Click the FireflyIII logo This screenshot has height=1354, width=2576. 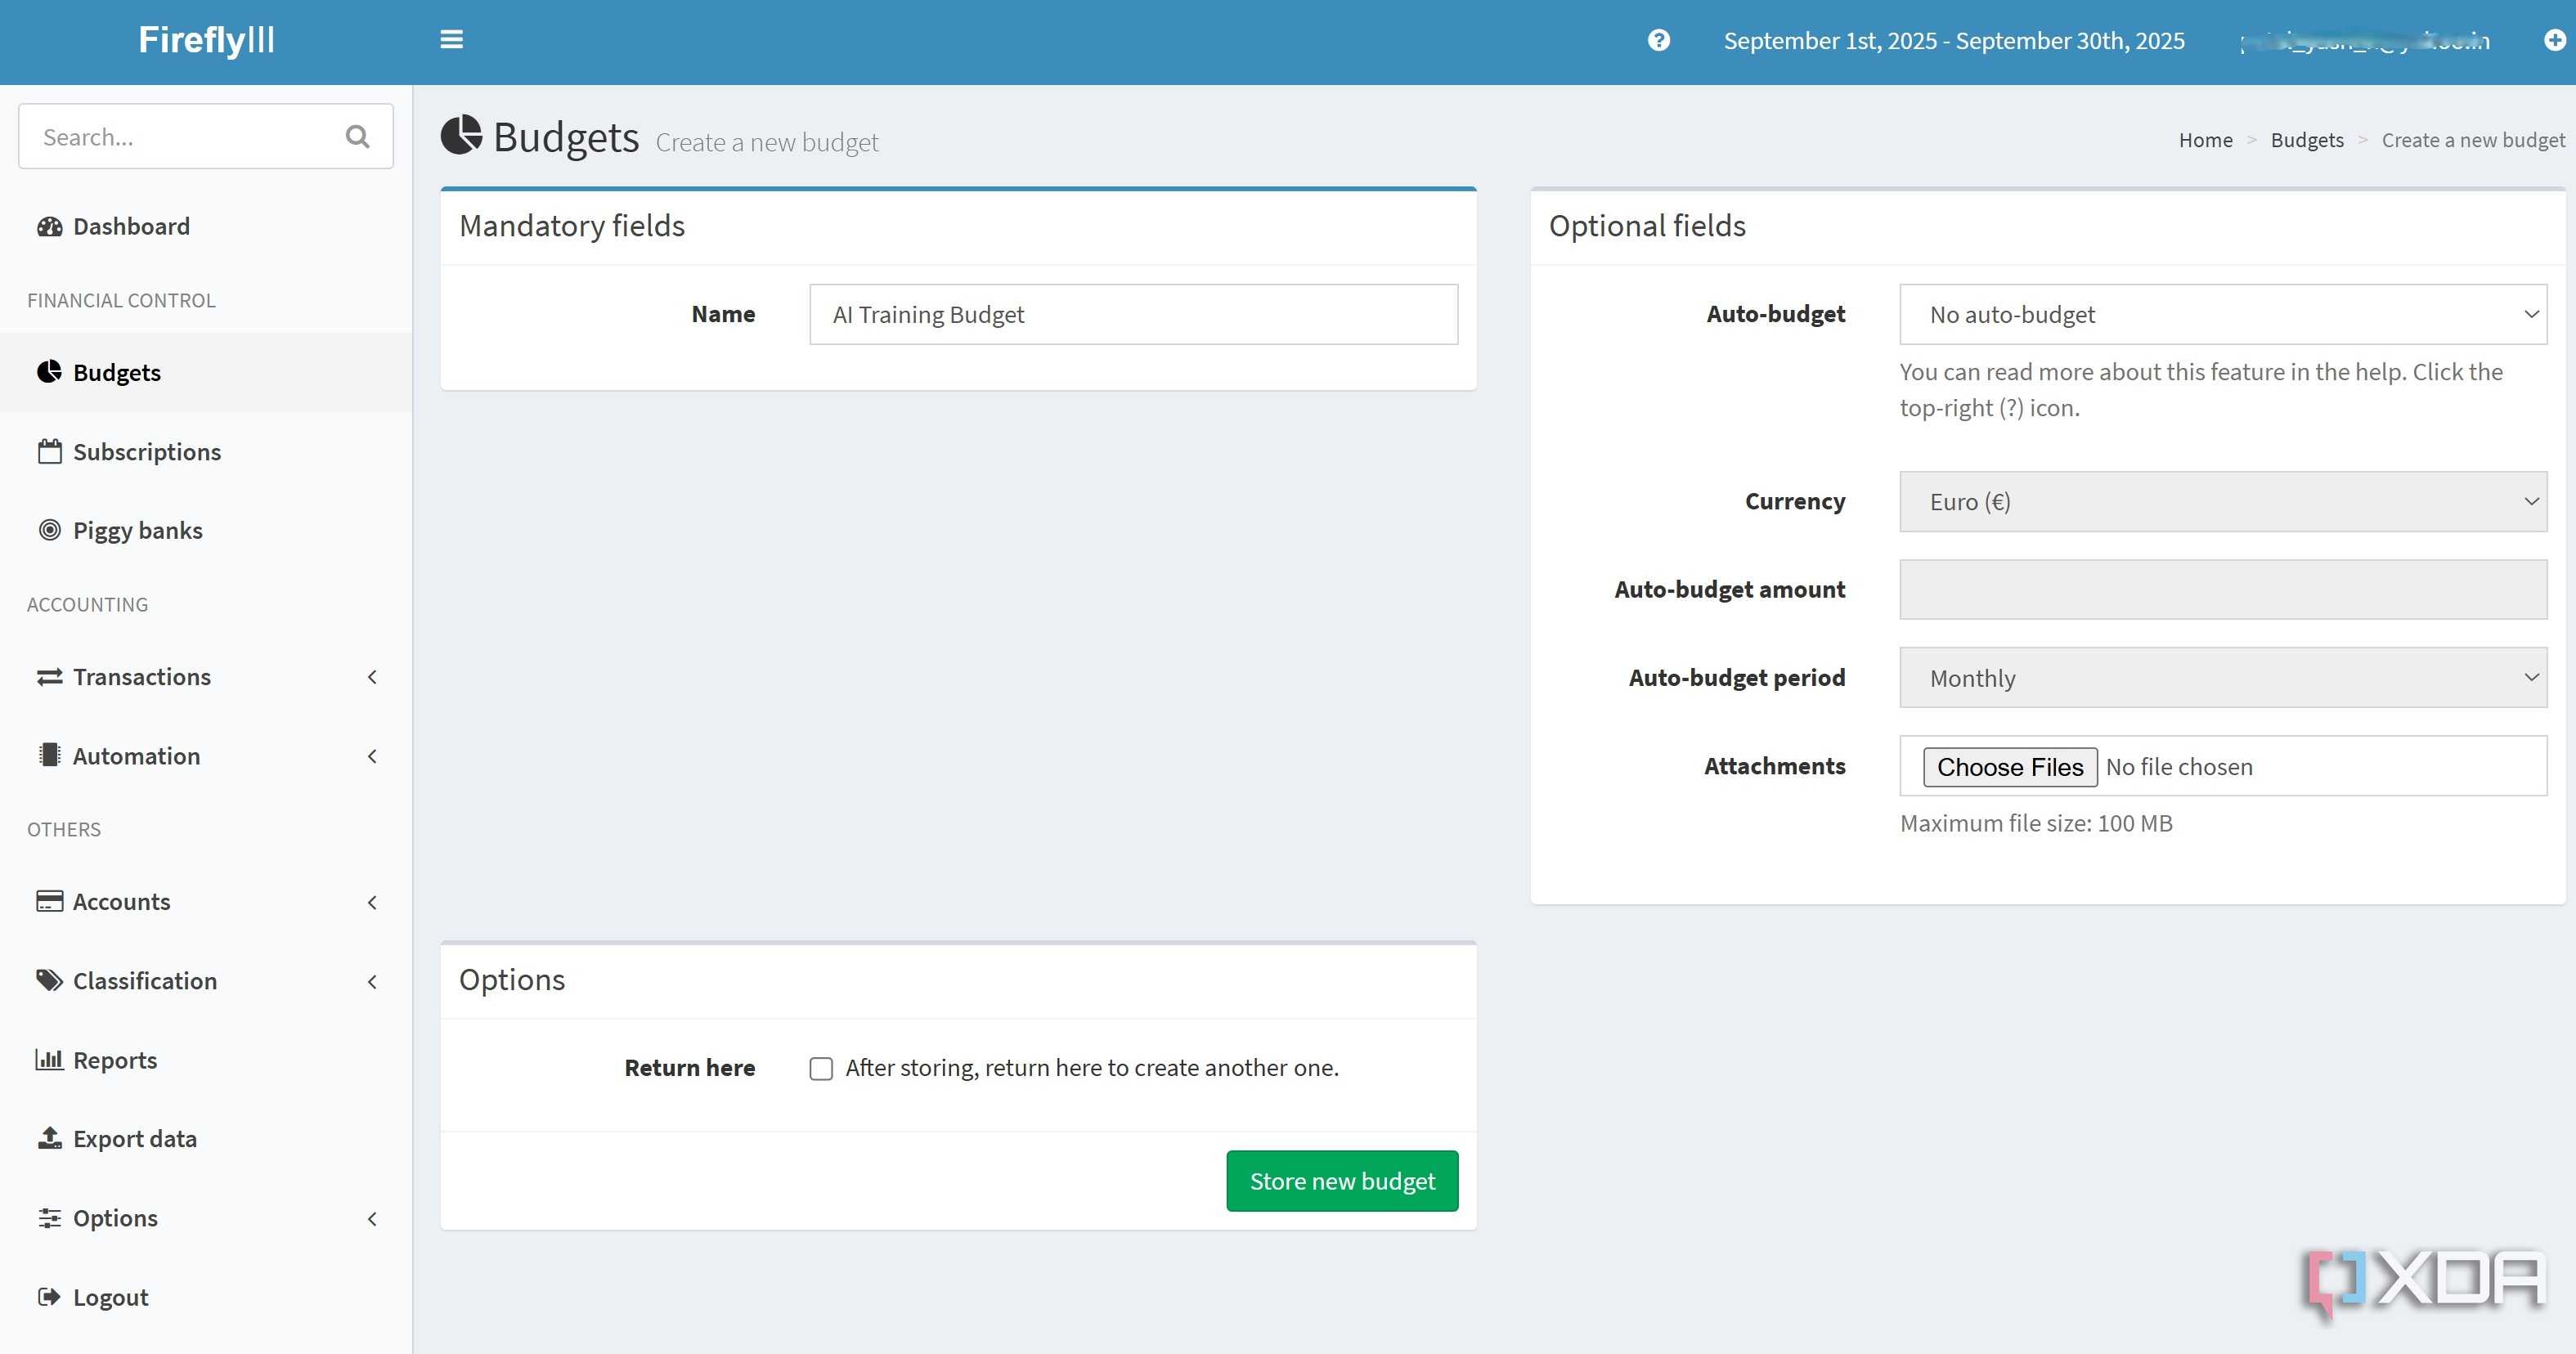pos(206,40)
